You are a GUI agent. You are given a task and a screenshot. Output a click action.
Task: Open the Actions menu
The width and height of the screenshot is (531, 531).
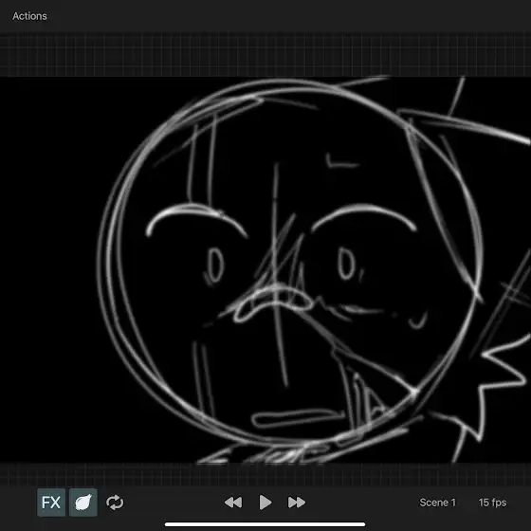pyautogui.click(x=29, y=16)
